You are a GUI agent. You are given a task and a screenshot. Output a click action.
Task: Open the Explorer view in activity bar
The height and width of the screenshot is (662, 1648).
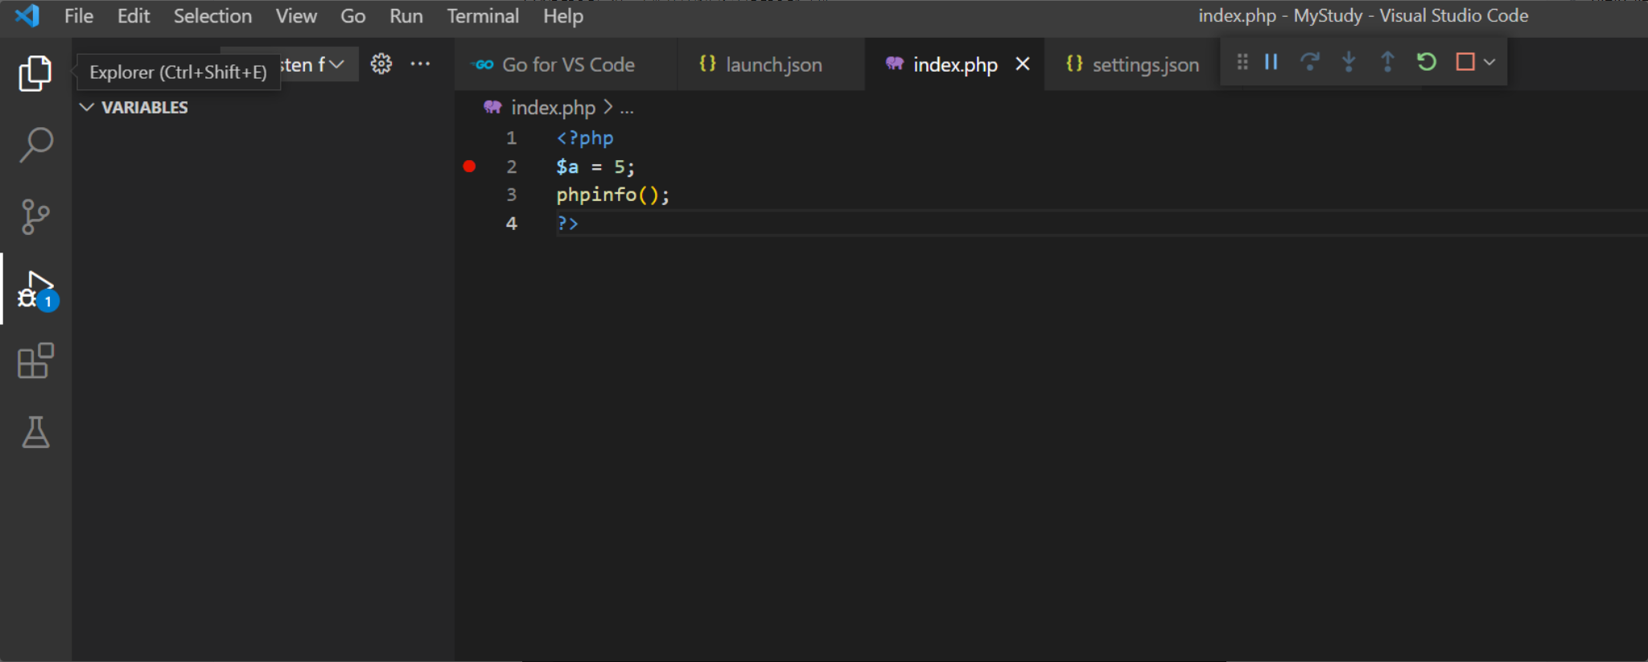coord(35,73)
